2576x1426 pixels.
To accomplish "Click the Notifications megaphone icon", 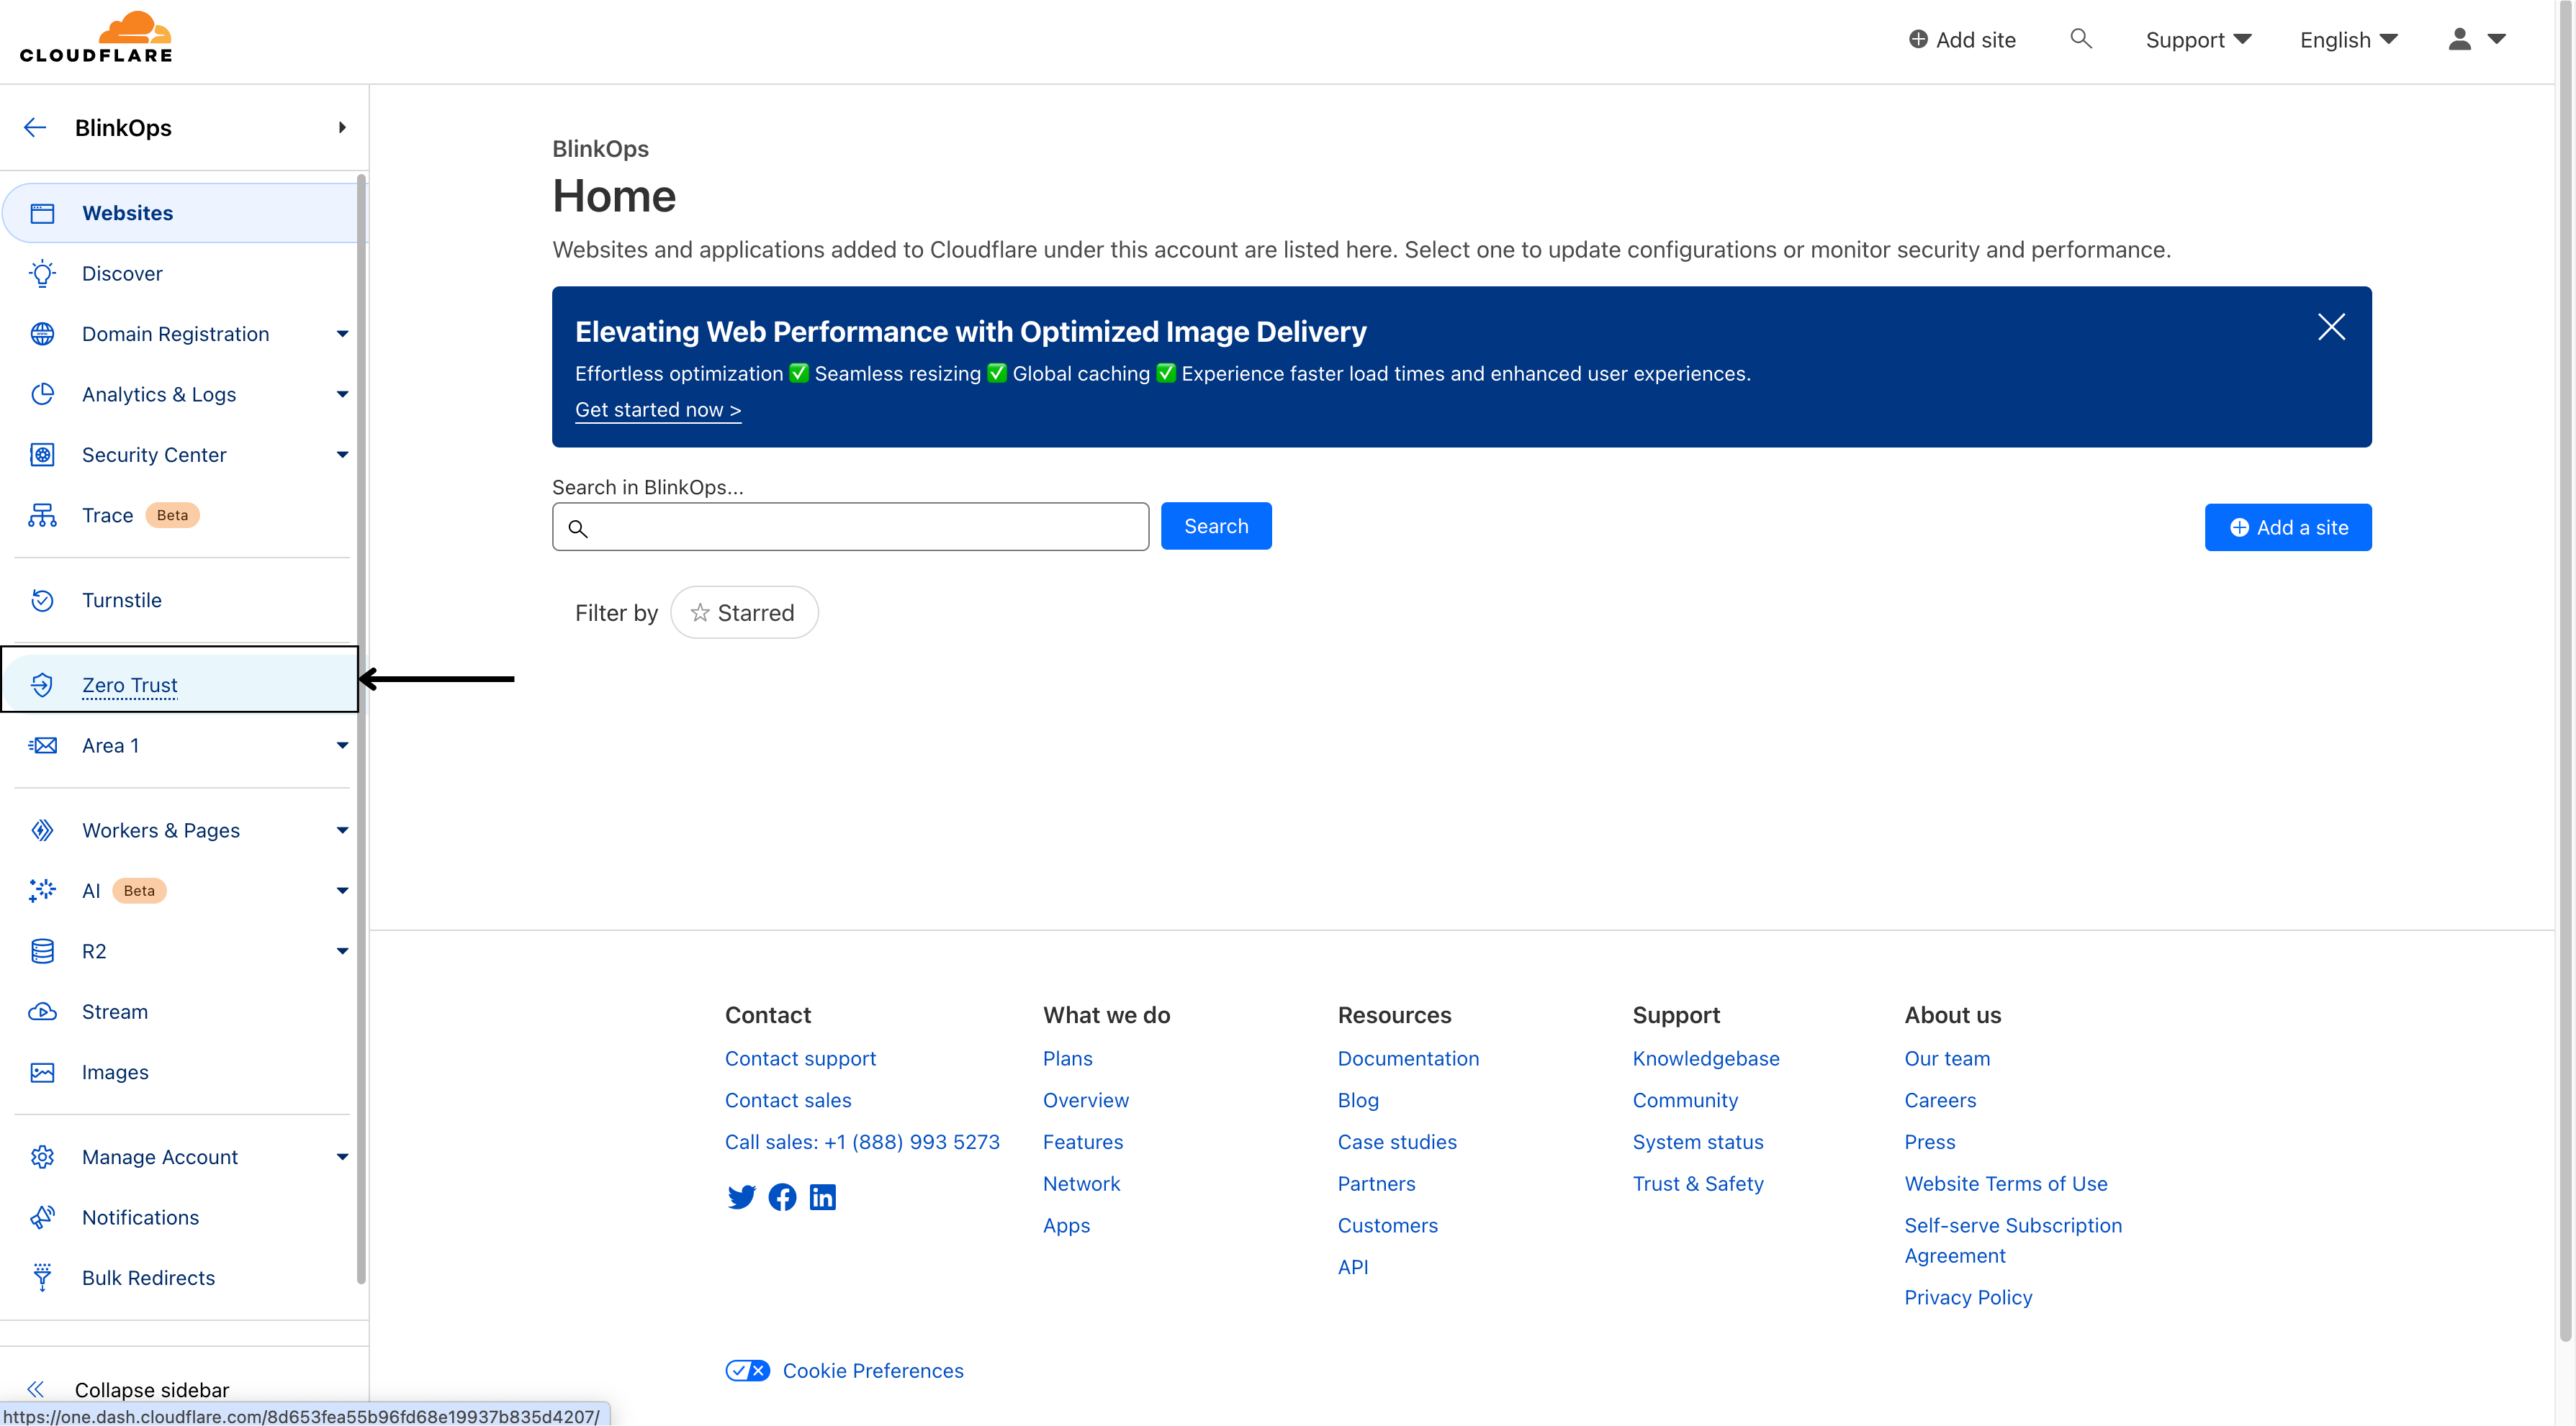I will (x=42, y=1217).
